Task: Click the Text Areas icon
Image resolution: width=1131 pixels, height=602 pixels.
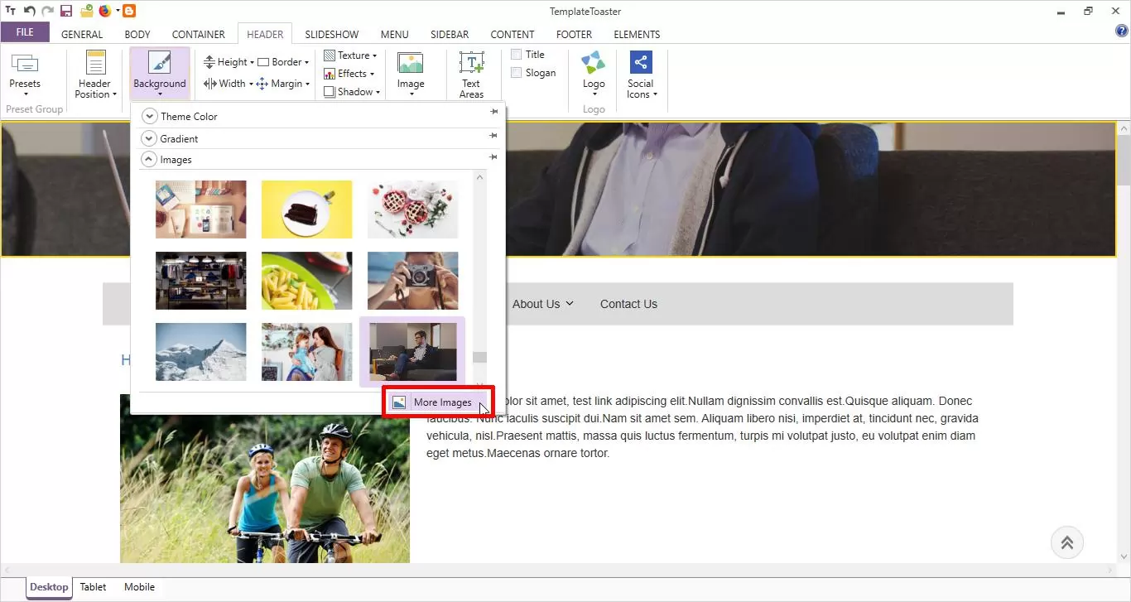Action: 471,64
